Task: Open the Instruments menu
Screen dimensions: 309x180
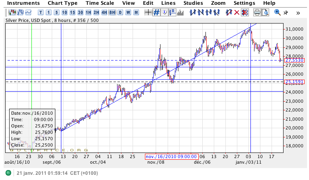Action: click(x=23, y=3)
